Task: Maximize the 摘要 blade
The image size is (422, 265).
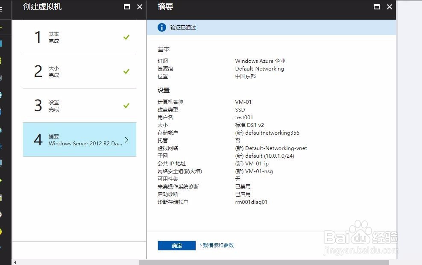Action: click(377, 7)
